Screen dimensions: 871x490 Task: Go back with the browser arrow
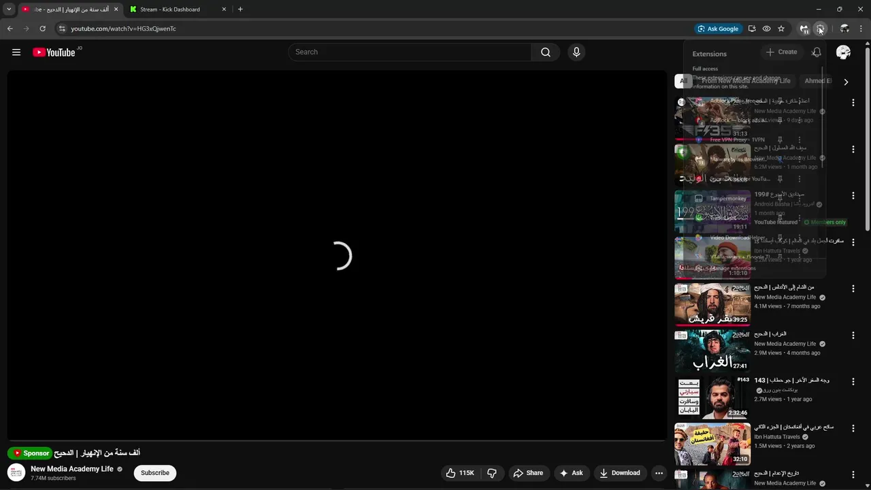coord(10,29)
